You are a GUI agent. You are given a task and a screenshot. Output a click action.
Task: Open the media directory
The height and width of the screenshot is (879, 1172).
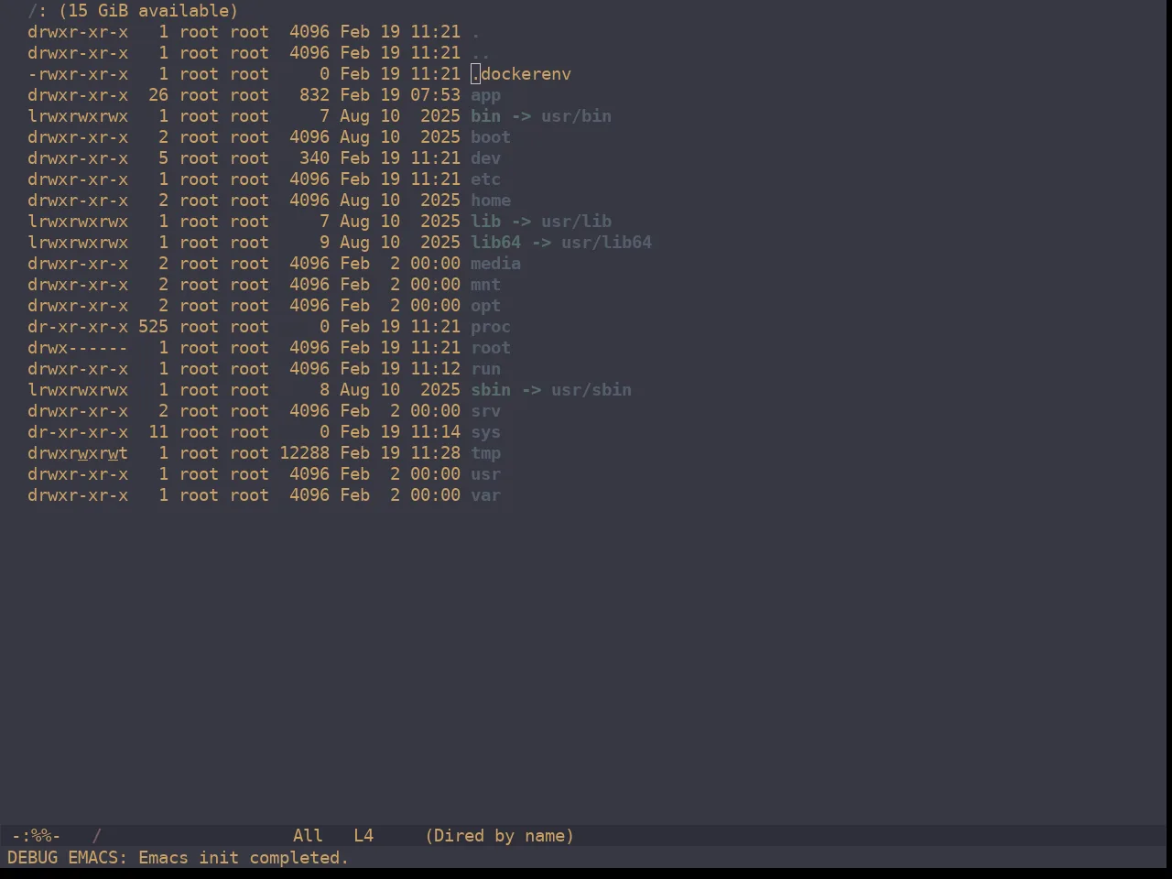coord(495,264)
